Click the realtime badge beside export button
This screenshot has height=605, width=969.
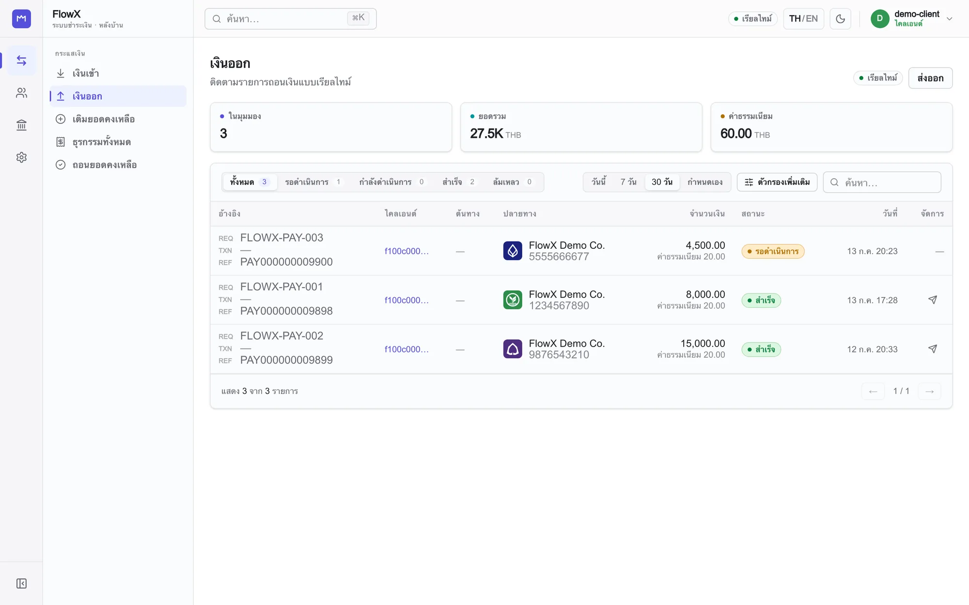[878, 78]
